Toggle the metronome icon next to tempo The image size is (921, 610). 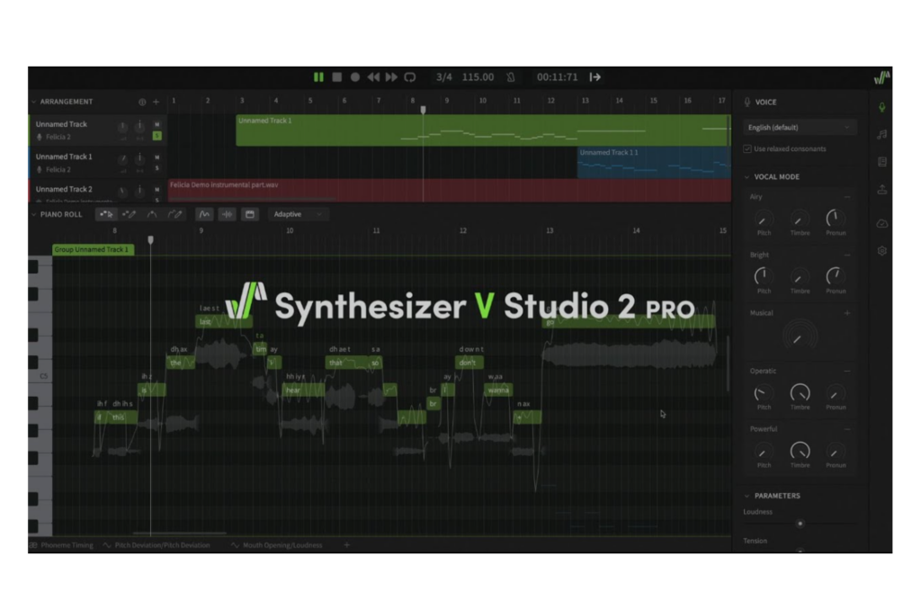(x=511, y=77)
